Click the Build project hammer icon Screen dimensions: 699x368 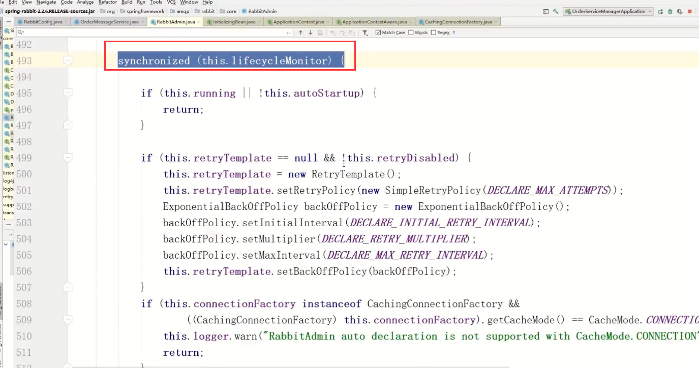click(556, 11)
